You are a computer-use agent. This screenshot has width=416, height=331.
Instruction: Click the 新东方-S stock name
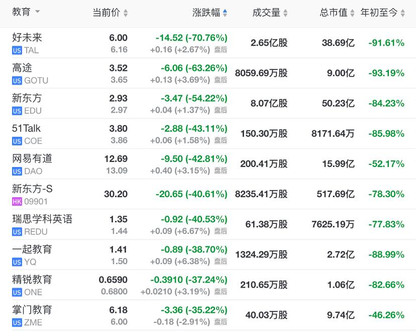(x=32, y=189)
